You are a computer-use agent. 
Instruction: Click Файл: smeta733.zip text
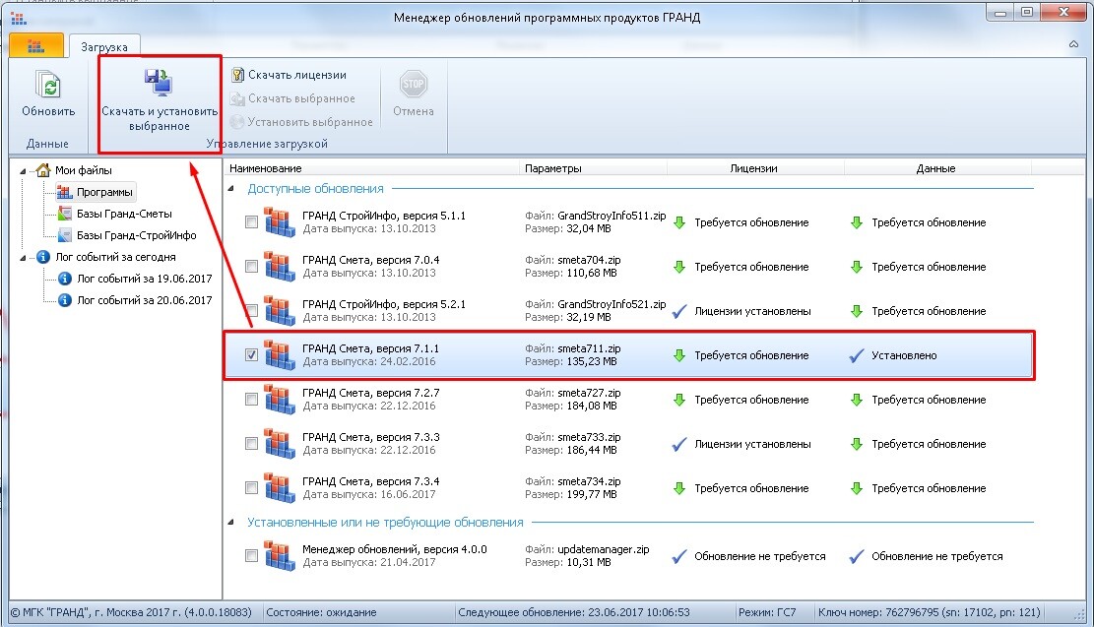tap(573, 437)
